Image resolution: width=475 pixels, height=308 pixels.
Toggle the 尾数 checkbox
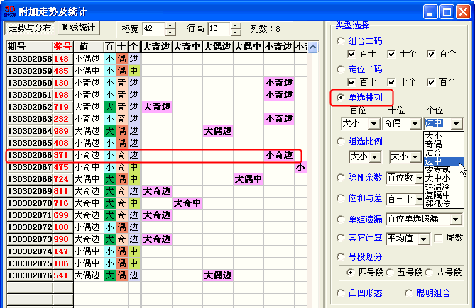[x=437, y=238]
